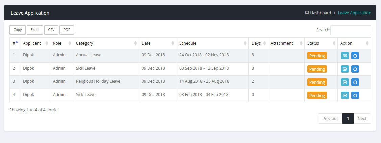The height and width of the screenshot is (143, 381).
Task: Click the blue circle icon in row 1
Action: pos(355,56)
